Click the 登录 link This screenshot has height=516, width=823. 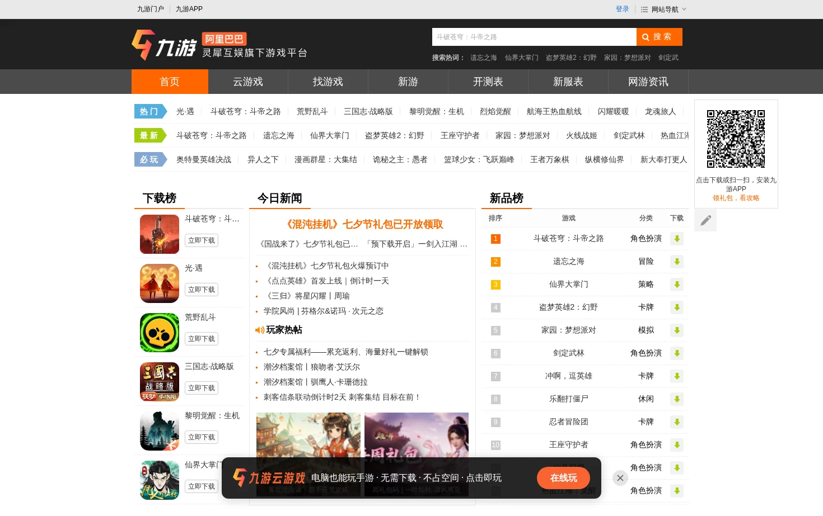click(x=623, y=9)
